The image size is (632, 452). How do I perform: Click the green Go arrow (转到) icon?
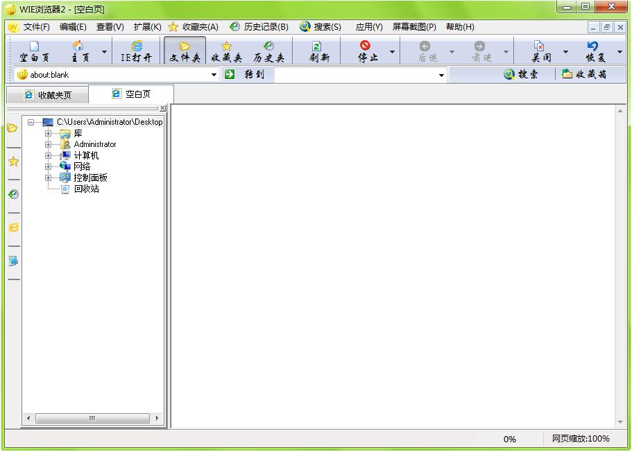coord(230,74)
